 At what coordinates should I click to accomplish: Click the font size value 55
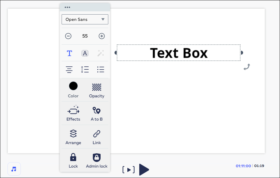pos(85,36)
